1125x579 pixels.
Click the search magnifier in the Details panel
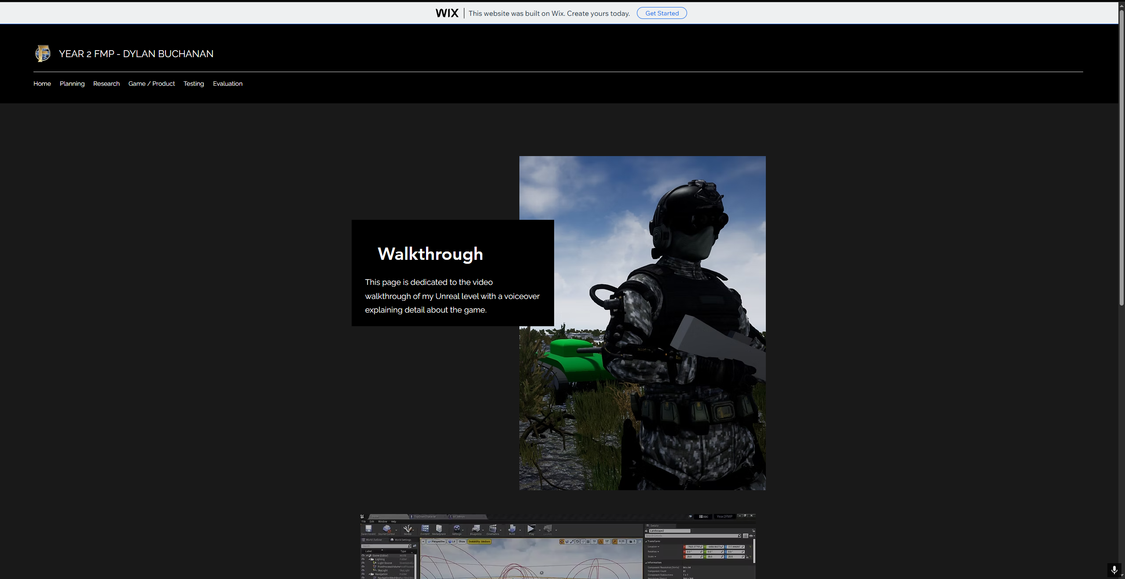click(739, 536)
